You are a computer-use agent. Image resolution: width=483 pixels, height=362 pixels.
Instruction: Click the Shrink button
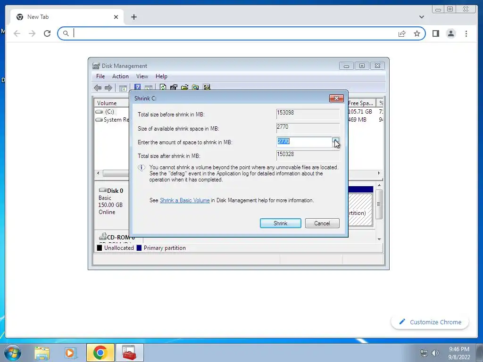click(x=280, y=223)
